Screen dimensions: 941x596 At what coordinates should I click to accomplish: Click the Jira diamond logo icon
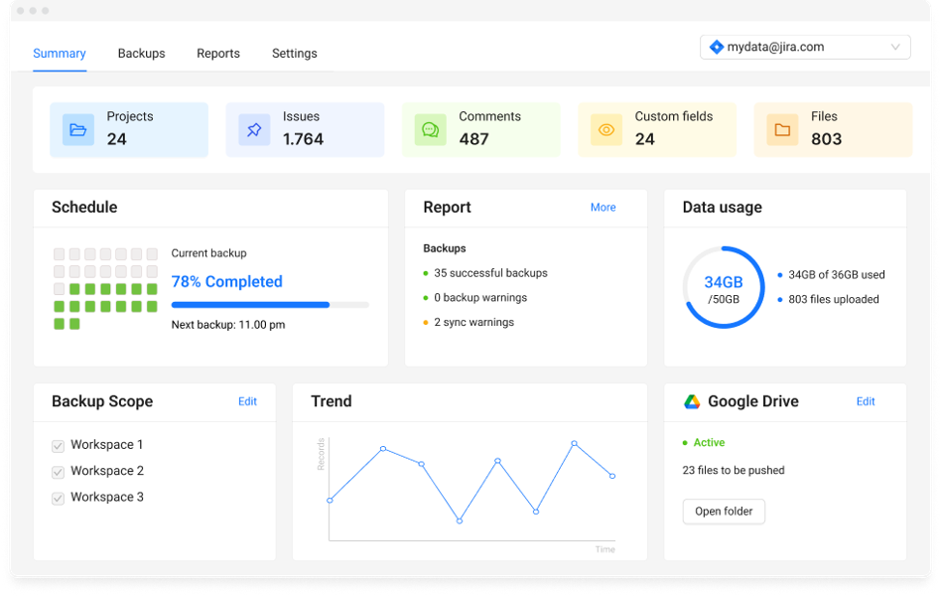tap(716, 47)
